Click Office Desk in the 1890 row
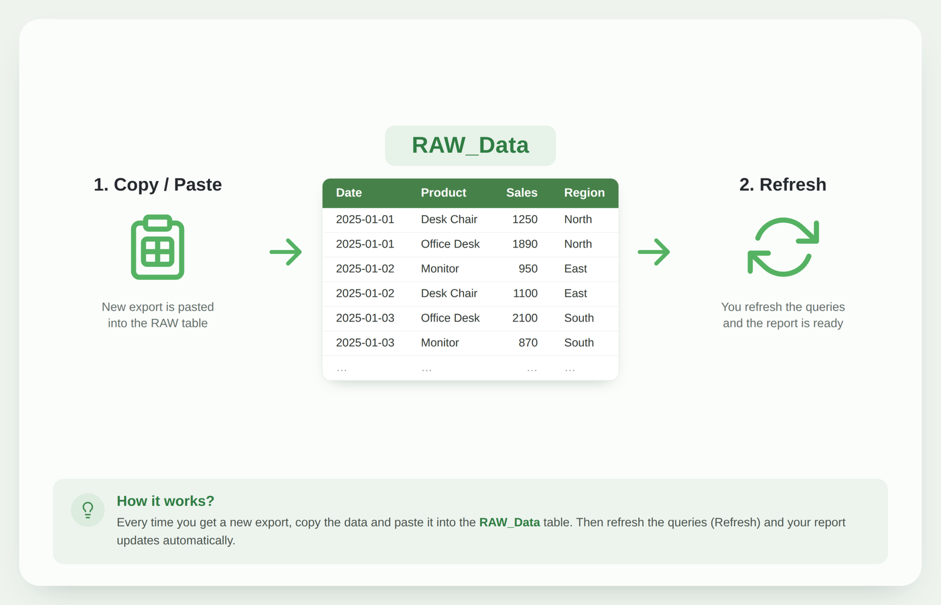Image resolution: width=941 pixels, height=605 pixels. point(450,244)
